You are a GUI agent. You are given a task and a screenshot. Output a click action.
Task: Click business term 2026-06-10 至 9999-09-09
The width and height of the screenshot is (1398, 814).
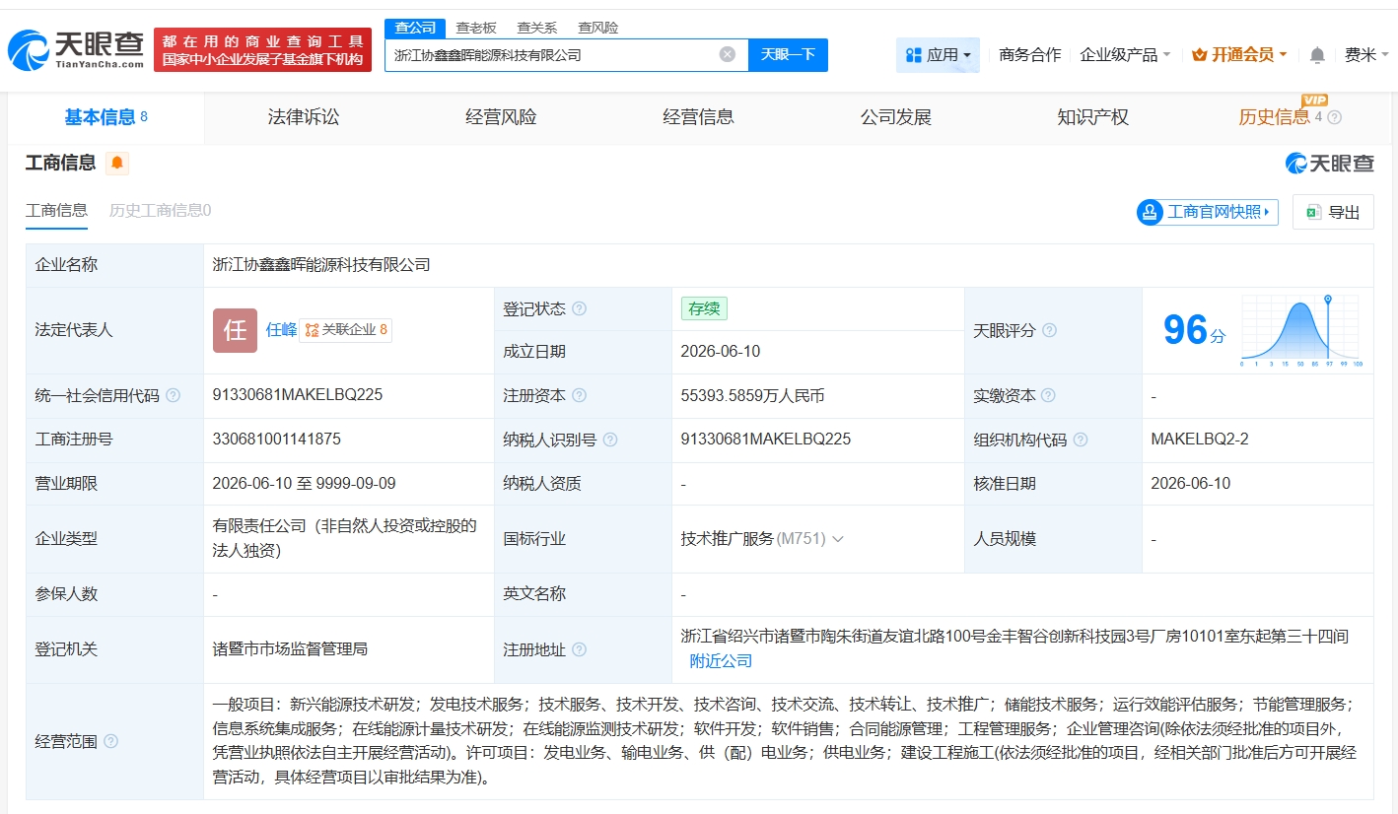coord(305,484)
